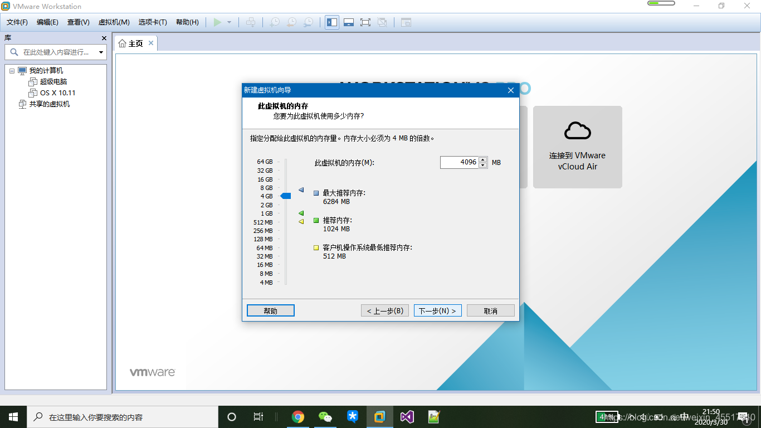Click the 帮助 button in the wizard

(271, 310)
